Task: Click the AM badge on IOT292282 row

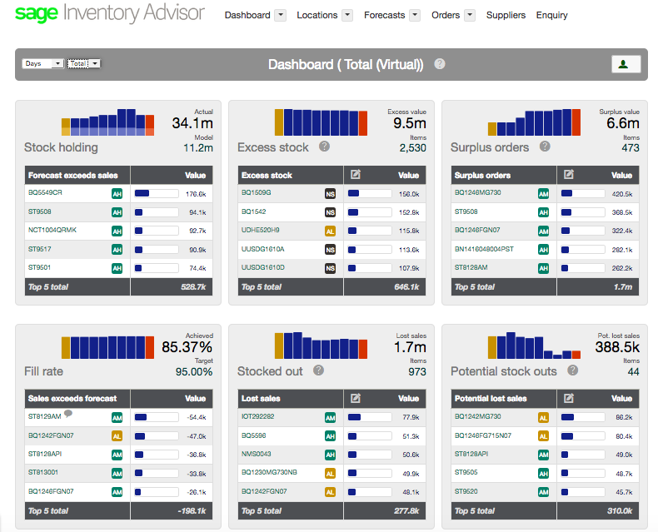Action: [331, 417]
